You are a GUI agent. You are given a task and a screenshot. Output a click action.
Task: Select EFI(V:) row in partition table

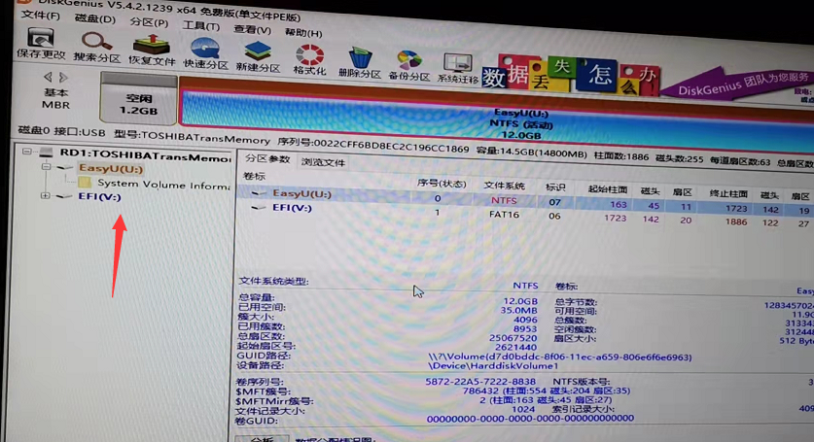525,214
